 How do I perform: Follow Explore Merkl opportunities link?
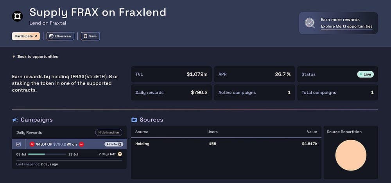coord(346,26)
